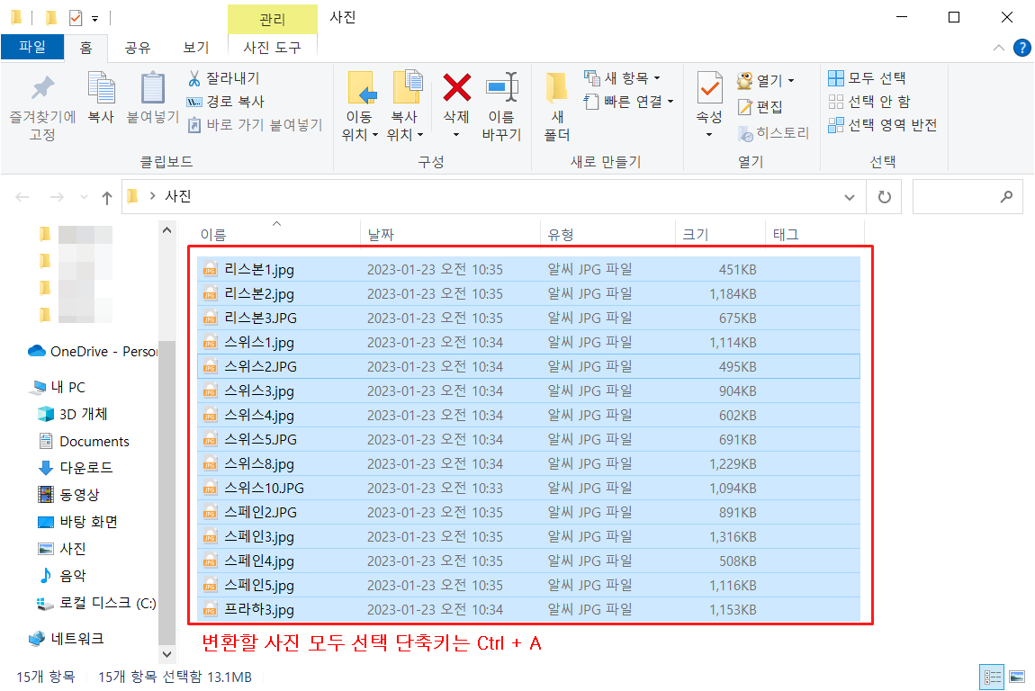1035x691 pixels.
Task: Select file 스위스2.JPG
Action: pos(528,366)
